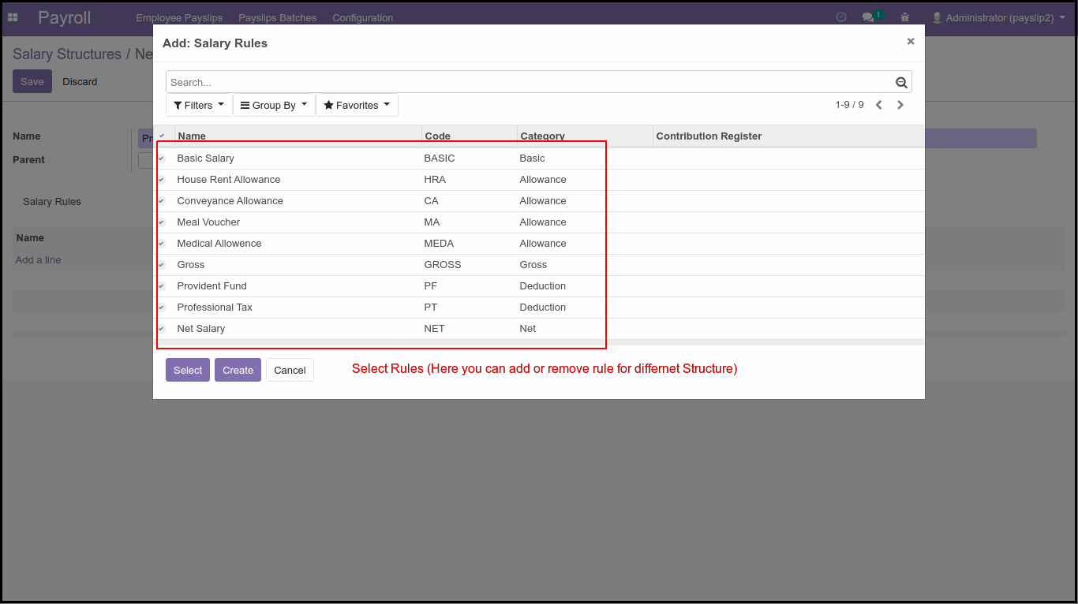The width and height of the screenshot is (1078, 604).
Task: Click the Net Salary row name
Action: coord(200,329)
